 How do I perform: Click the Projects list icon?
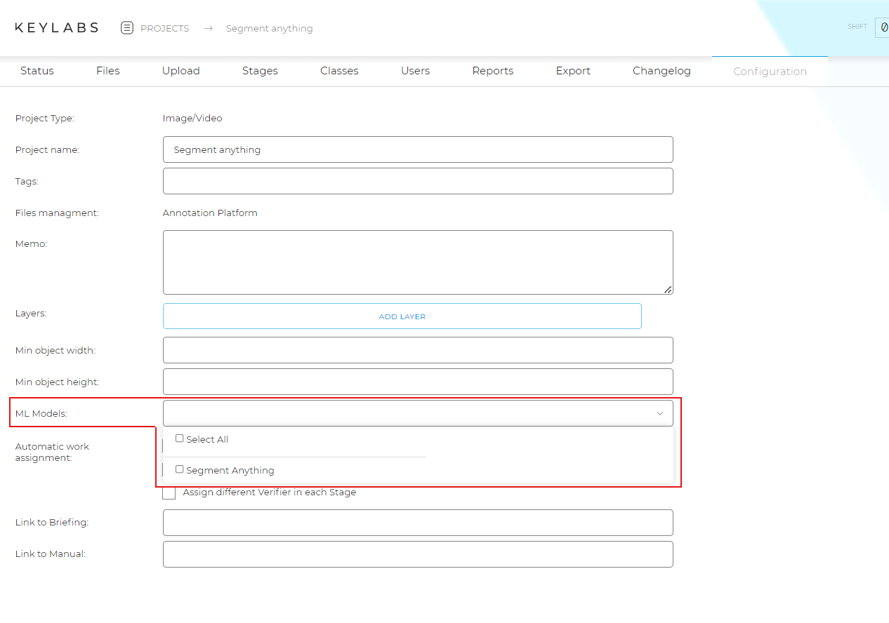pos(127,28)
